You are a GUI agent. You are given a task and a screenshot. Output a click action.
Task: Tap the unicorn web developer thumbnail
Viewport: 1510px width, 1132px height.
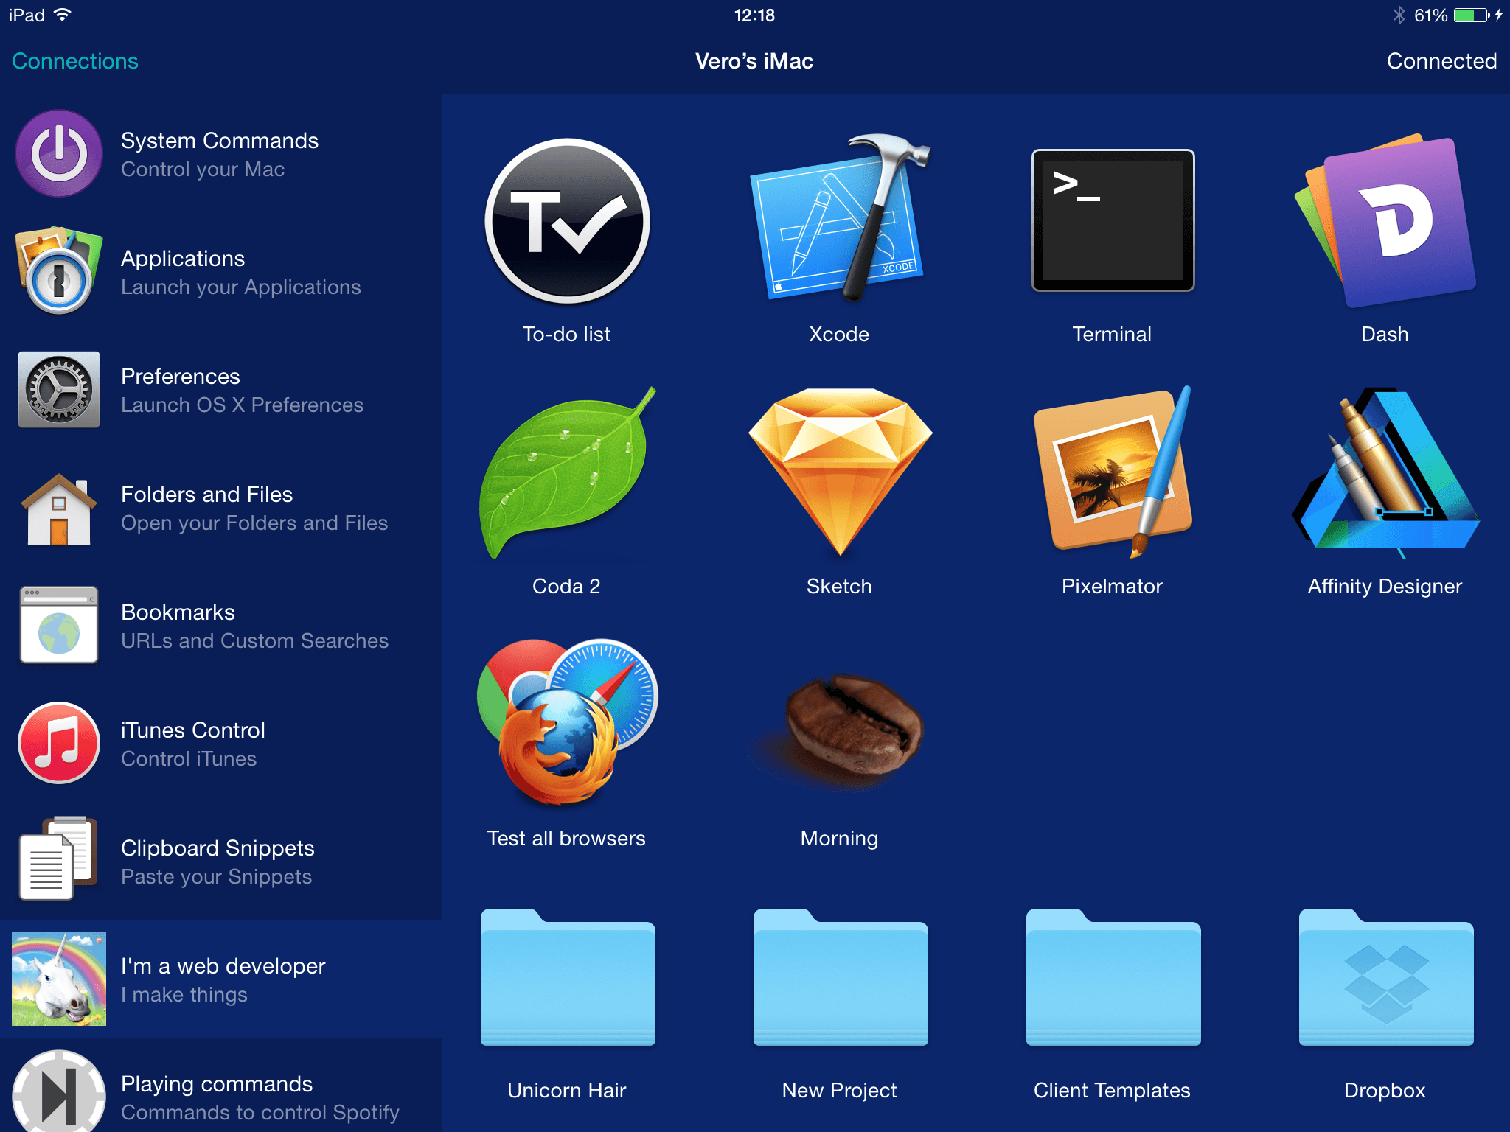tap(59, 979)
